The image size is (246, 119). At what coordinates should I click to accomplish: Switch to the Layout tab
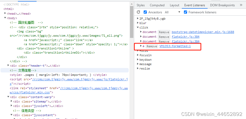(174, 5)
